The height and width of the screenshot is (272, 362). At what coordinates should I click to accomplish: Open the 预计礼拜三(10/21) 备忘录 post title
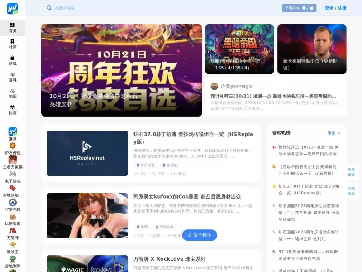tap(273, 96)
